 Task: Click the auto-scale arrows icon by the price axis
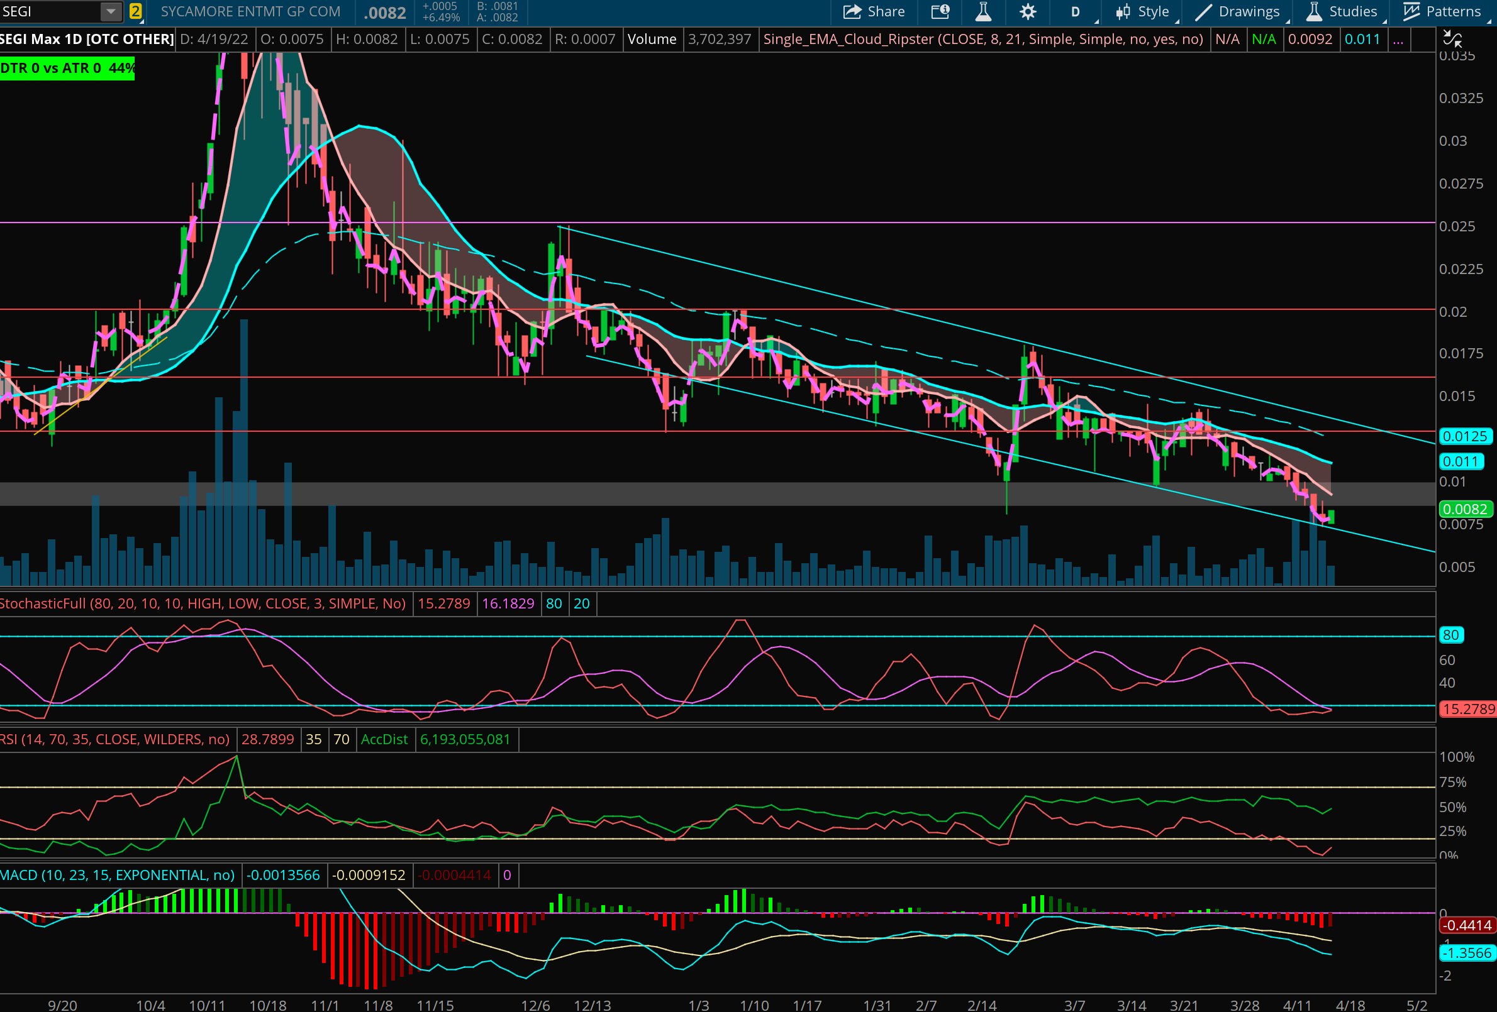coord(1452,39)
